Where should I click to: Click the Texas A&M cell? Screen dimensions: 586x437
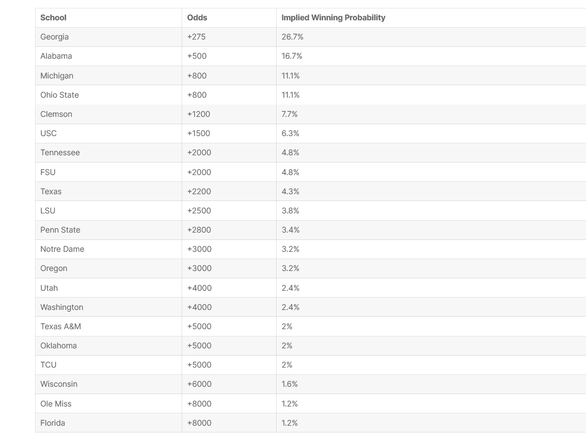coord(61,326)
